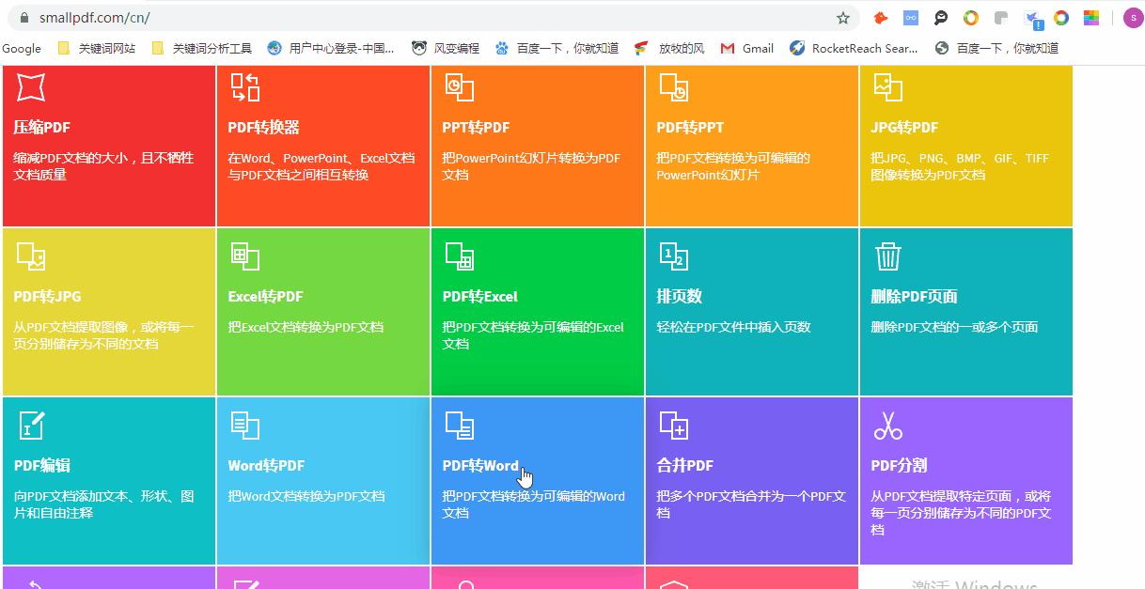The image size is (1145, 589).
Task: Open the PDF转PPT title link
Action: [x=690, y=128]
